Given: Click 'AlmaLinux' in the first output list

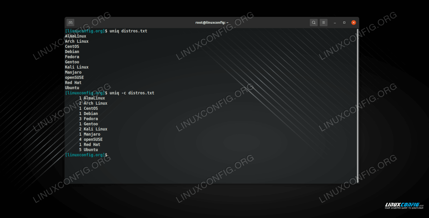Looking at the screenshot, I should [75, 36].
